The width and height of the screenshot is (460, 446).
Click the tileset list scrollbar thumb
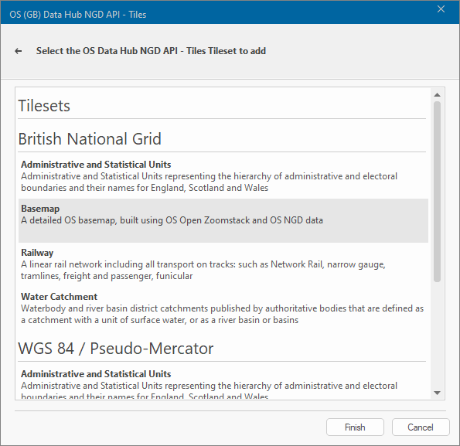click(437, 192)
